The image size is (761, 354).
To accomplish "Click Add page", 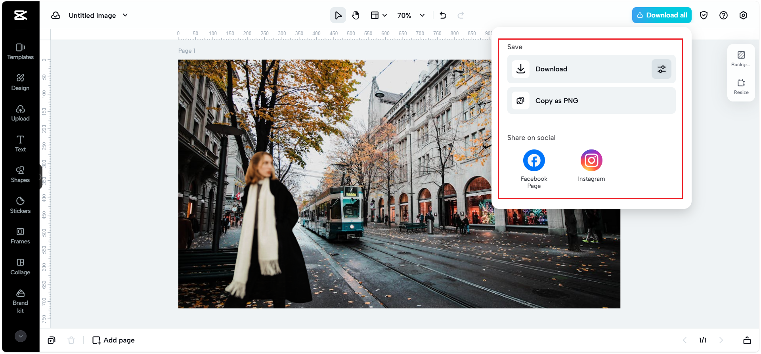I will click(x=113, y=340).
